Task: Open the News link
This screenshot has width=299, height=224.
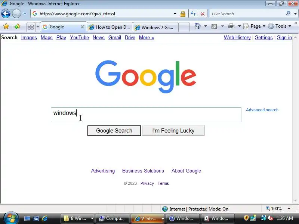Action: (x=99, y=38)
